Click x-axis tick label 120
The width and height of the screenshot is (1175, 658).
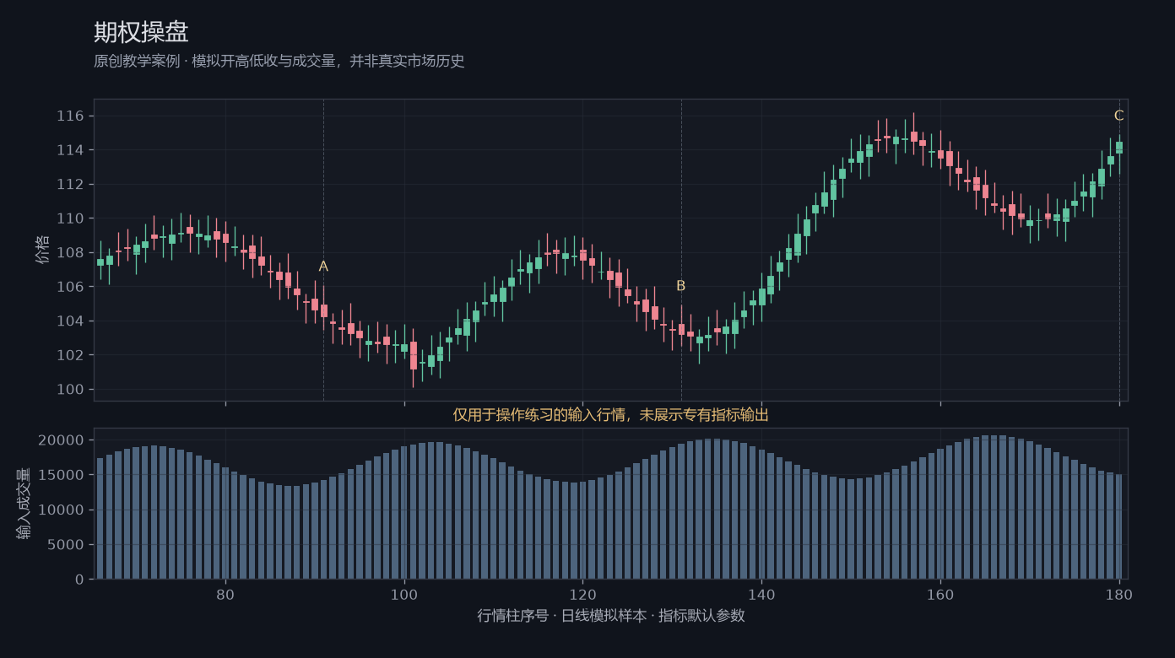point(582,594)
